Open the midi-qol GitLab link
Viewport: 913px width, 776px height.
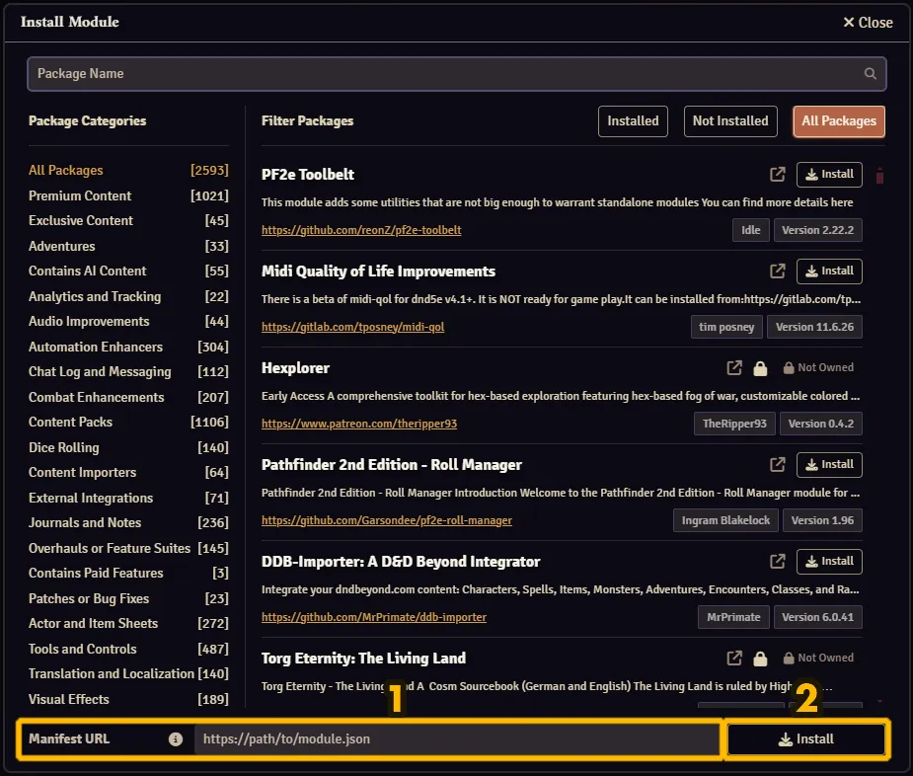352,327
